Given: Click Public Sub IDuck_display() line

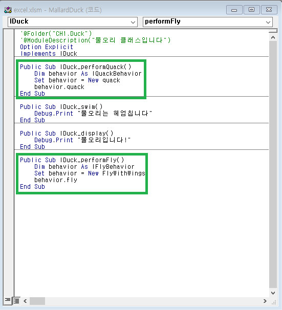Looking at the screenshot, I should pyautogui.click(x=67, y=133).
